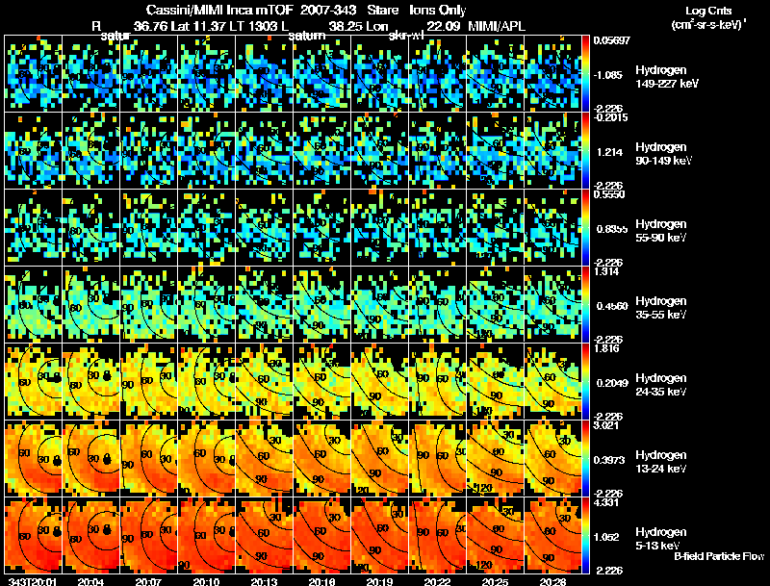Click the 'Hydrogen 149-227 keV' row label

pyautogui.click(x=667, y=77)
